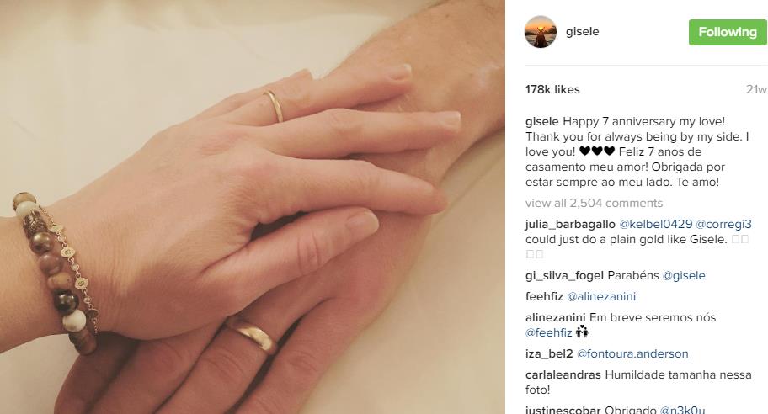The image size is (768, 414).
Task: Visit the @alinezanini mention
Action: tap(601, 296)
